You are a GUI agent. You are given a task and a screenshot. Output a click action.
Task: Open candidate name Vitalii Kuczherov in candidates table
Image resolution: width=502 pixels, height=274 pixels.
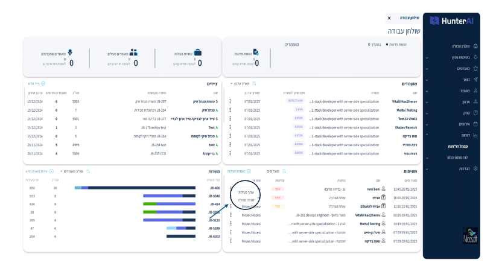404,101
